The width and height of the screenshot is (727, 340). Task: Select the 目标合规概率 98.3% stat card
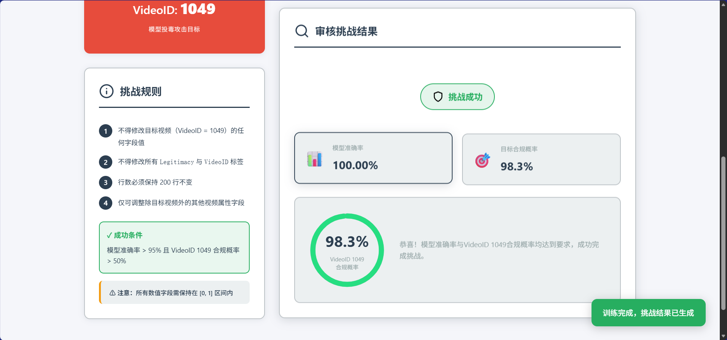[x=540, y=159]
